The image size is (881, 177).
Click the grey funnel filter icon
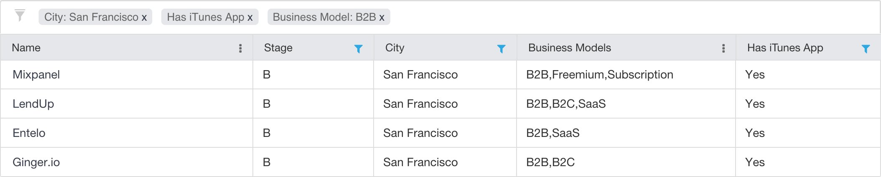pos(20,15)
